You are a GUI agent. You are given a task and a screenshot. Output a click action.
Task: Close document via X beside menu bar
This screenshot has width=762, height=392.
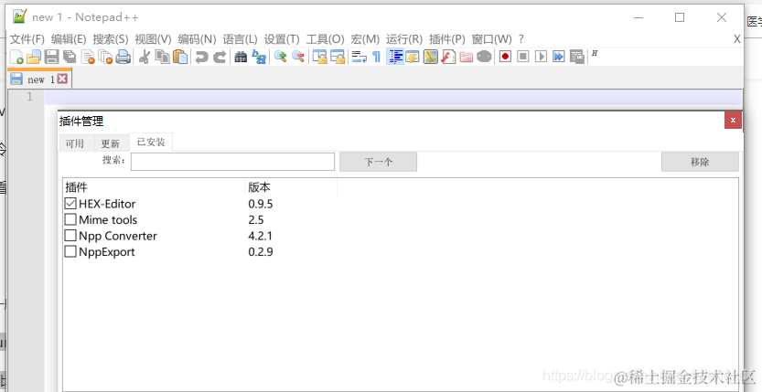click(736, 39)
